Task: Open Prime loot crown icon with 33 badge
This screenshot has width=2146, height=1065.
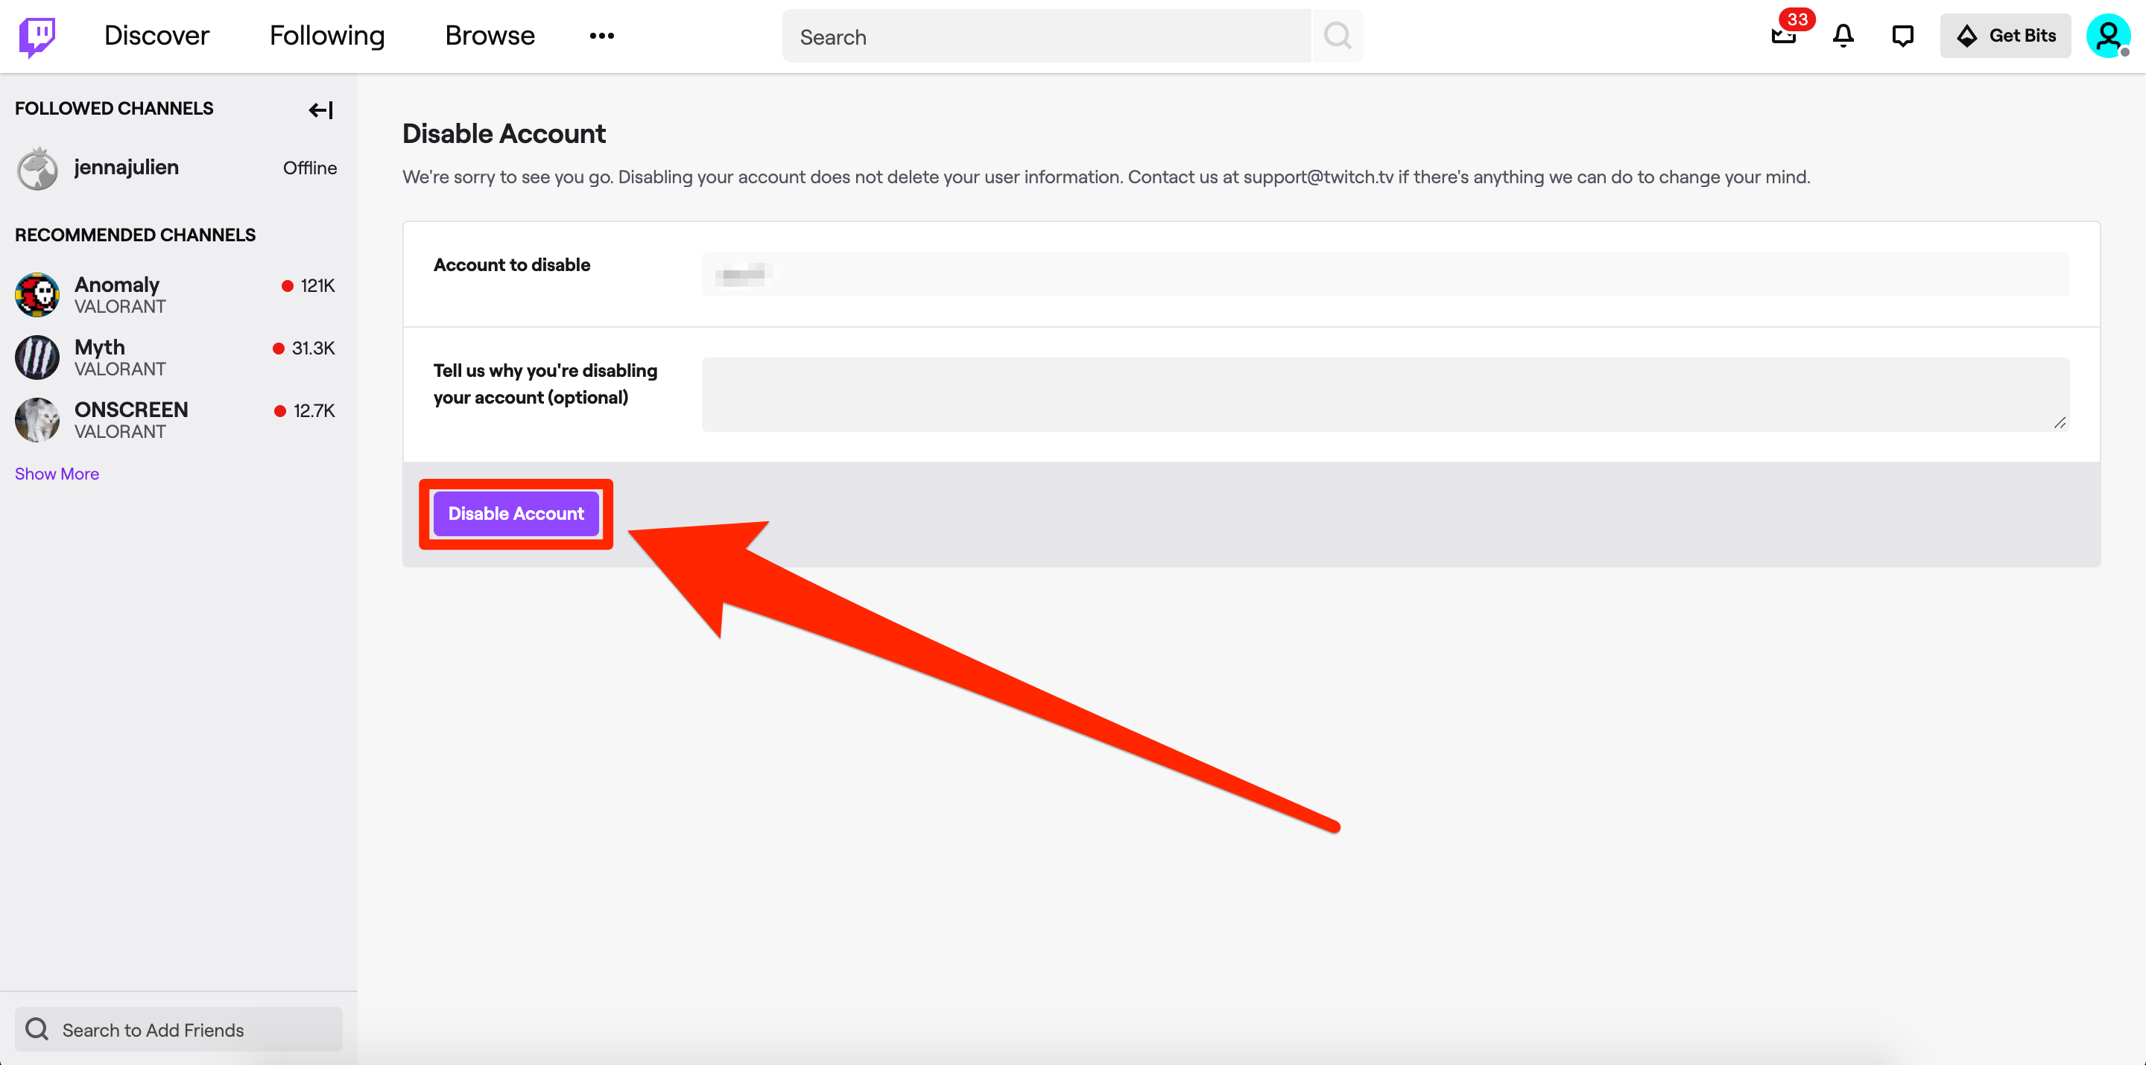Action: click(1784, 36)
